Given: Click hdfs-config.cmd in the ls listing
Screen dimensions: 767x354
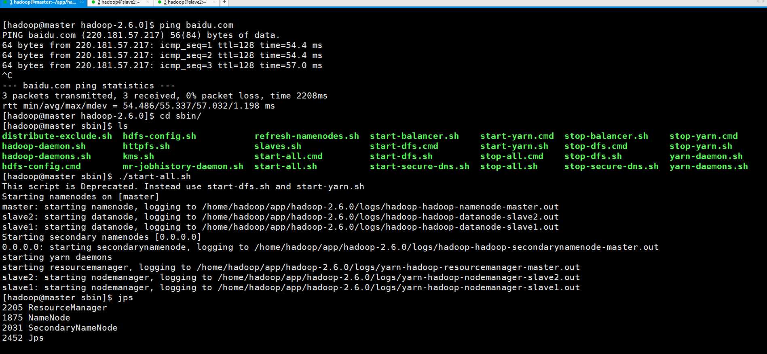Looking at the screenshot, I should tap(41, 166).
